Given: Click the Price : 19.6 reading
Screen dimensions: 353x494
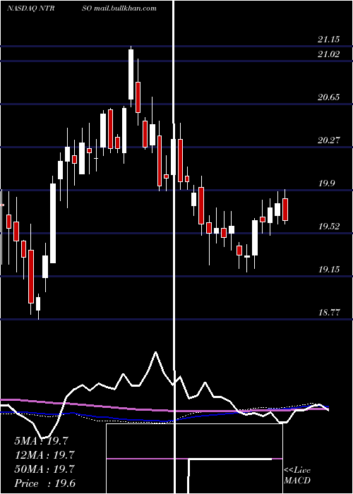Looking at the screenshot, I should pyautogui.click(x=44, y=483).
